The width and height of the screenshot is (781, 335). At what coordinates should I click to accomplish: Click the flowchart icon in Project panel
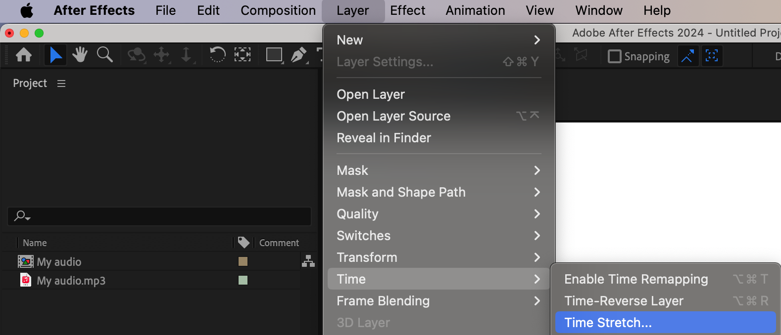pyautogui.click(x=308, y=261)
